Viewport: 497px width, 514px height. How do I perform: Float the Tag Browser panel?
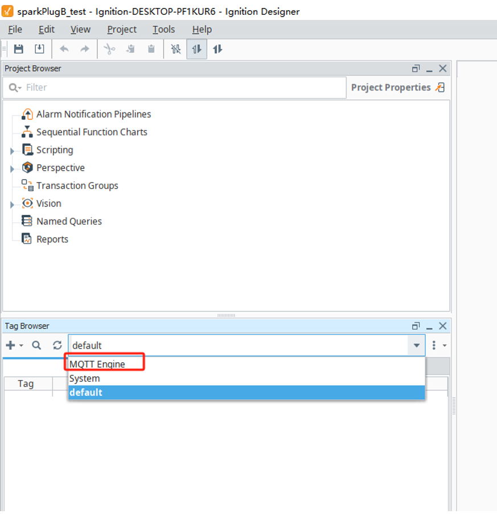(x=416, y=326)
